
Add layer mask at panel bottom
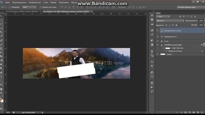coord(185,112)
